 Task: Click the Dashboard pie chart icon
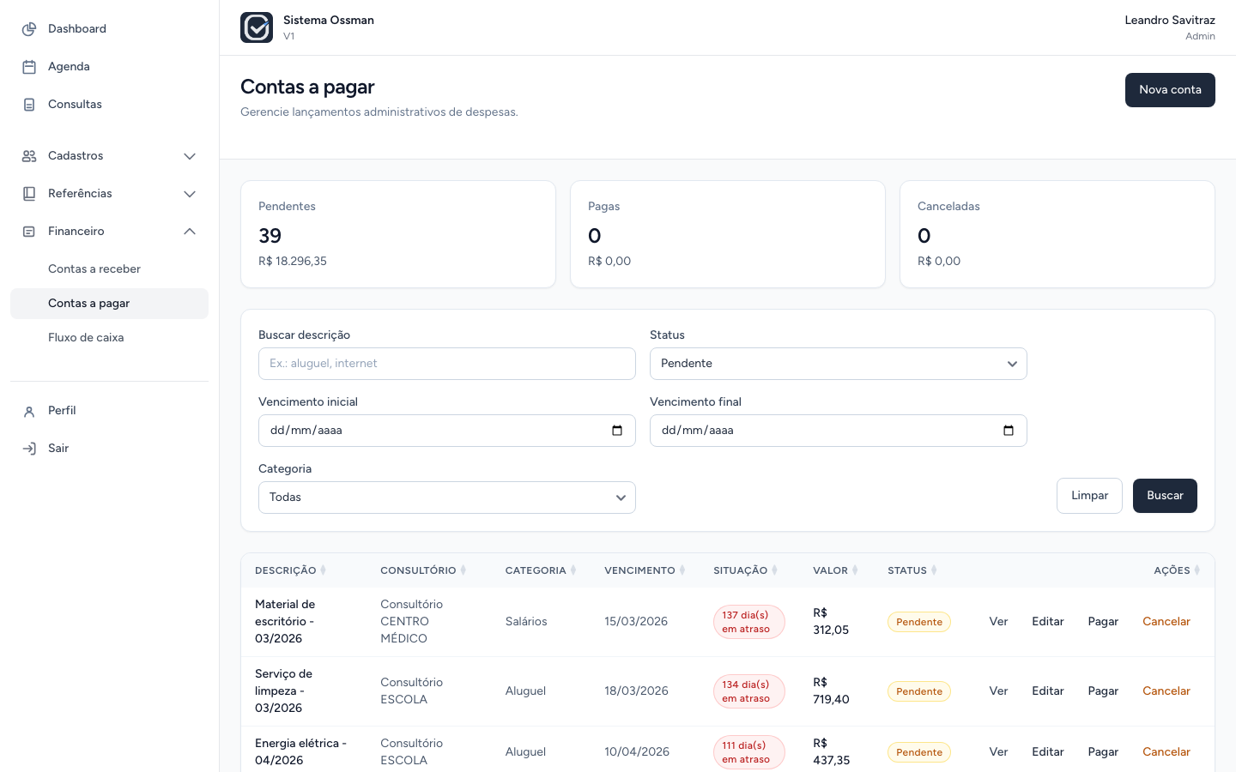(29, 29)
